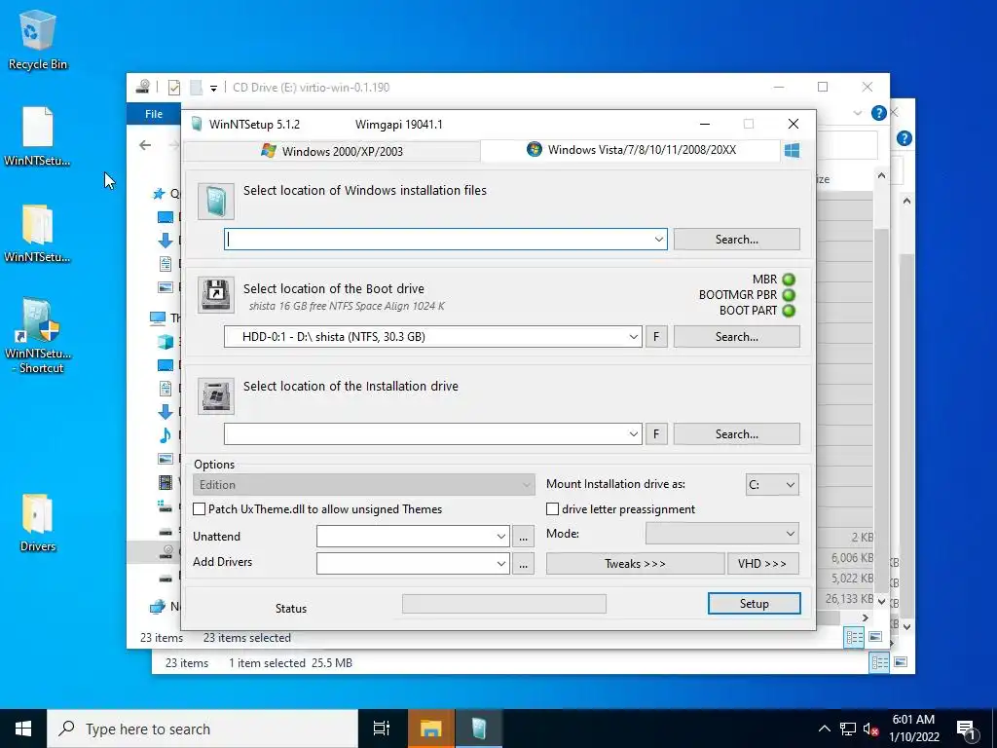
Task: Switch to the Windows 2000/XP/2003 tab
Action: click(332, 151)
